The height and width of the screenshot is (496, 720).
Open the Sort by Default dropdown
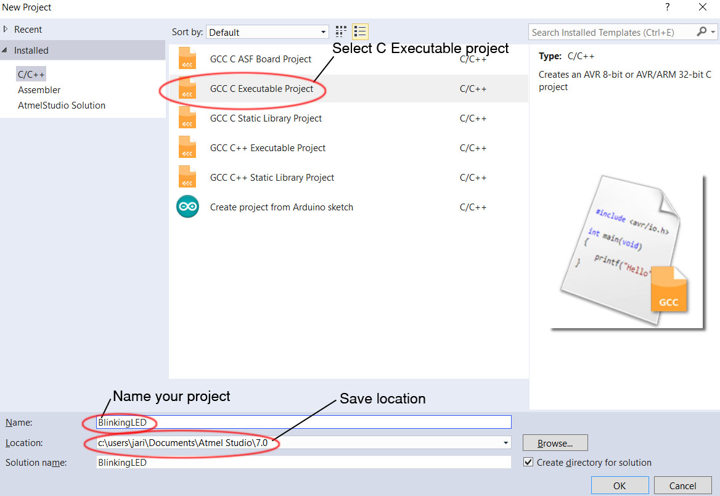(268, 32)
